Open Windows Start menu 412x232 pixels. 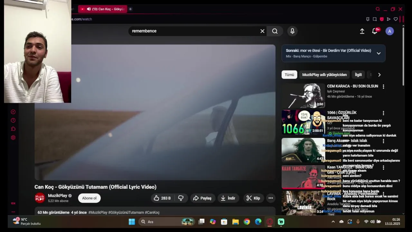tap(132, 222)
